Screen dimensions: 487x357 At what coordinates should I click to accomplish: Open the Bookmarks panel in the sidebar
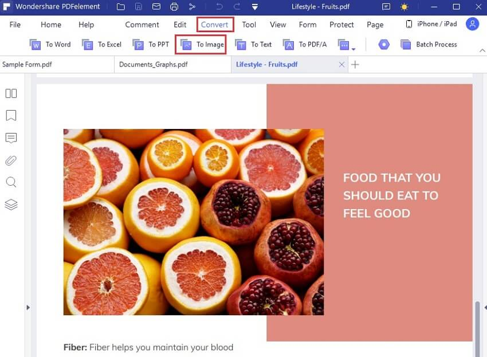pyautogui.click(x=11, y=115)
